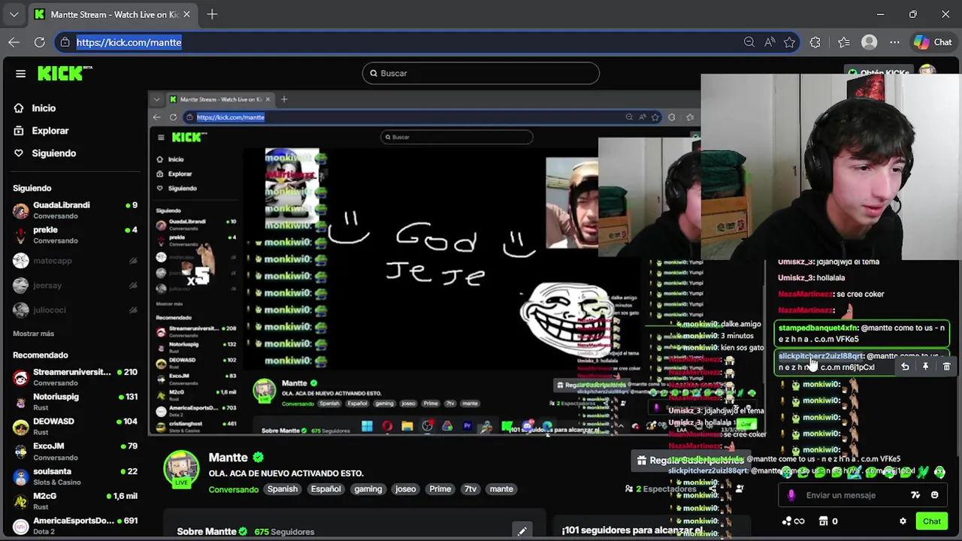The image size is (962, 541).
Task: Open soulsanta Slots & Casino channel
Action: (75, 476)
